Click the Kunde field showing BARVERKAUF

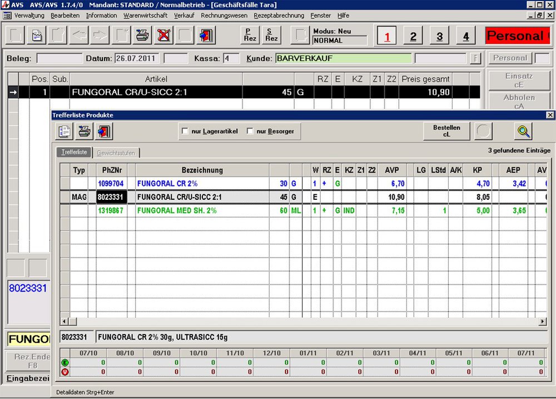click(344, 58)
